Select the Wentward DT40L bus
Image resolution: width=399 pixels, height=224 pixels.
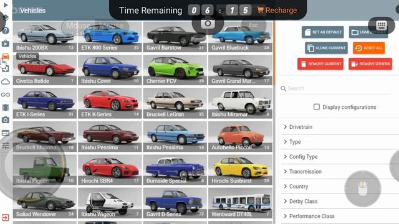pyautogui.click(x=240, y=203)
